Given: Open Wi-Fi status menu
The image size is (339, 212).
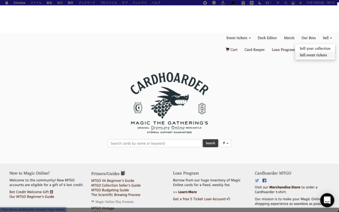Looking at the screenshot, I should pyautogui.click(x=278, y=3).
